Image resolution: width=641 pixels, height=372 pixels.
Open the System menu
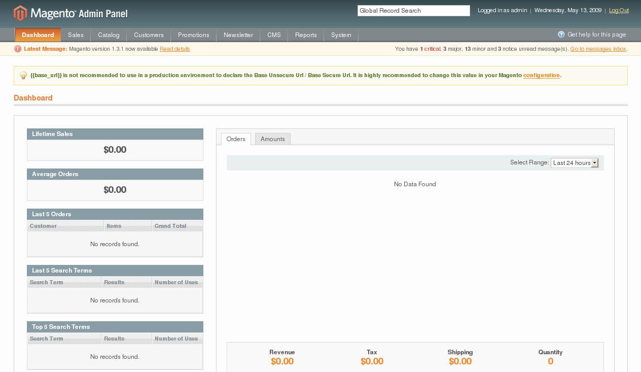coord(341,35)
